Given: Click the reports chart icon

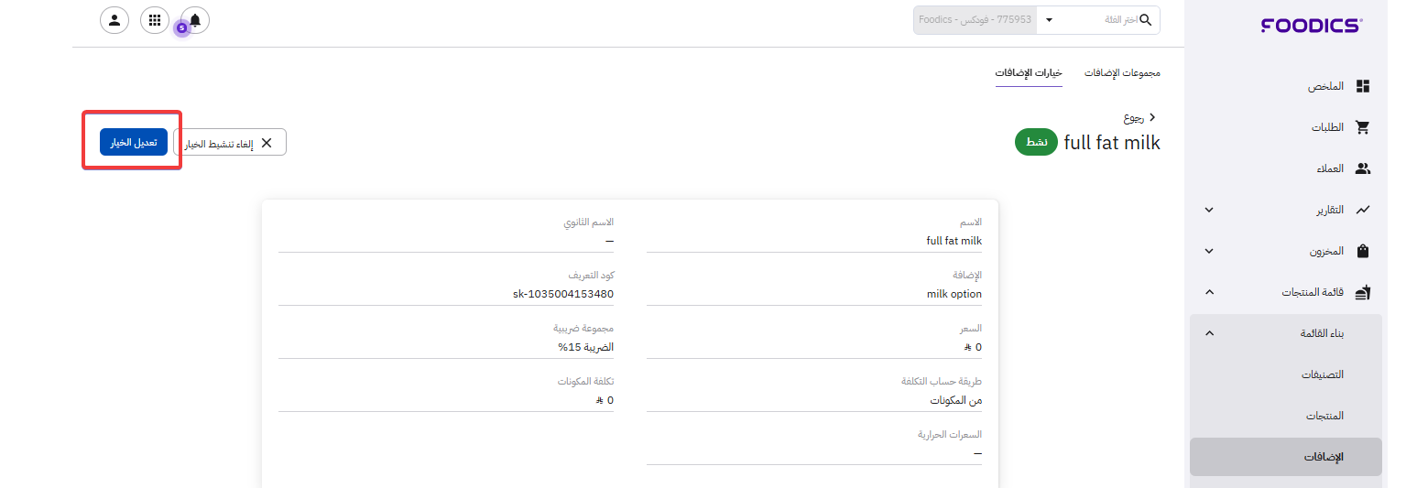Looking at the screenshot, I should (1362, 210).
